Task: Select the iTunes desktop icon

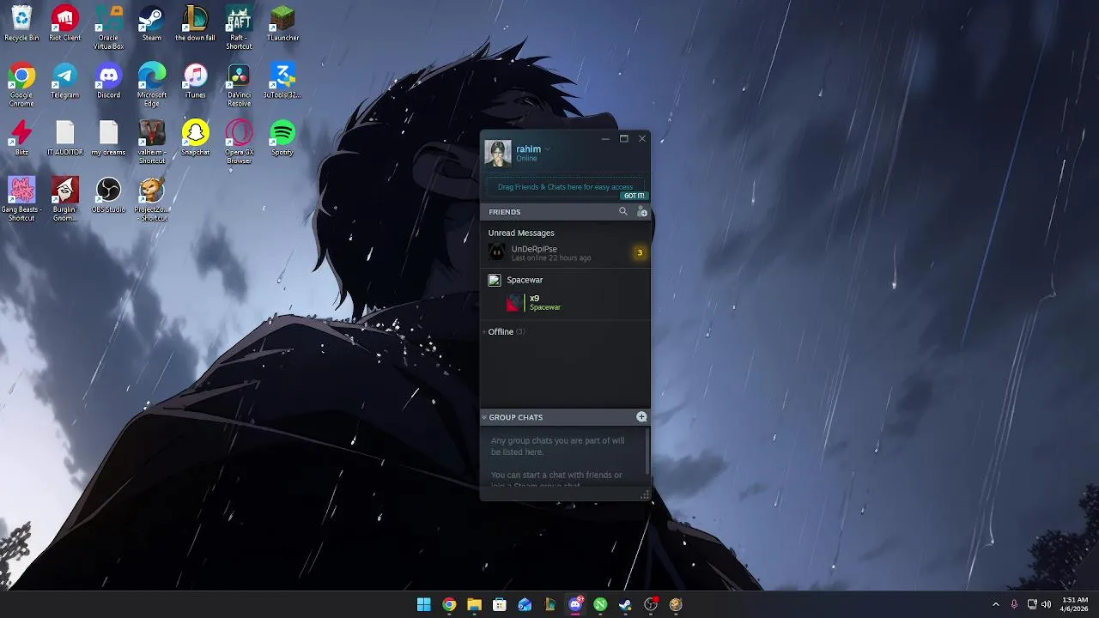Action: (196, 81)
